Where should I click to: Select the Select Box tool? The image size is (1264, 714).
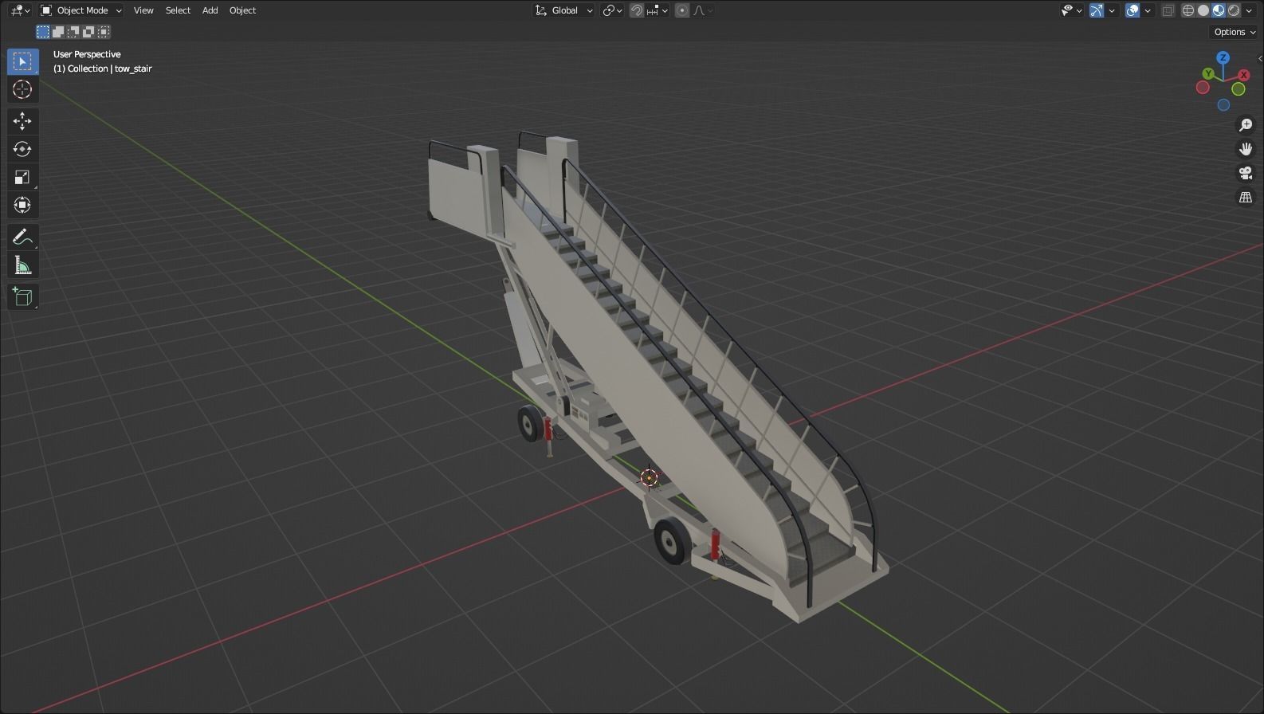tap(22, 61)
